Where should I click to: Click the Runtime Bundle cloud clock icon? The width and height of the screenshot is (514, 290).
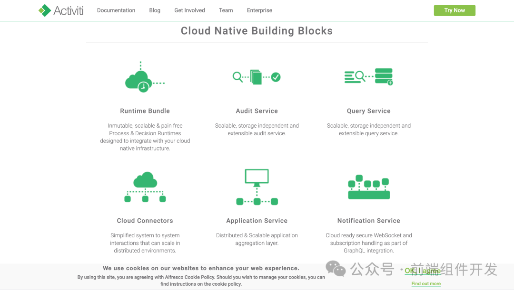[x=145, y=77]
